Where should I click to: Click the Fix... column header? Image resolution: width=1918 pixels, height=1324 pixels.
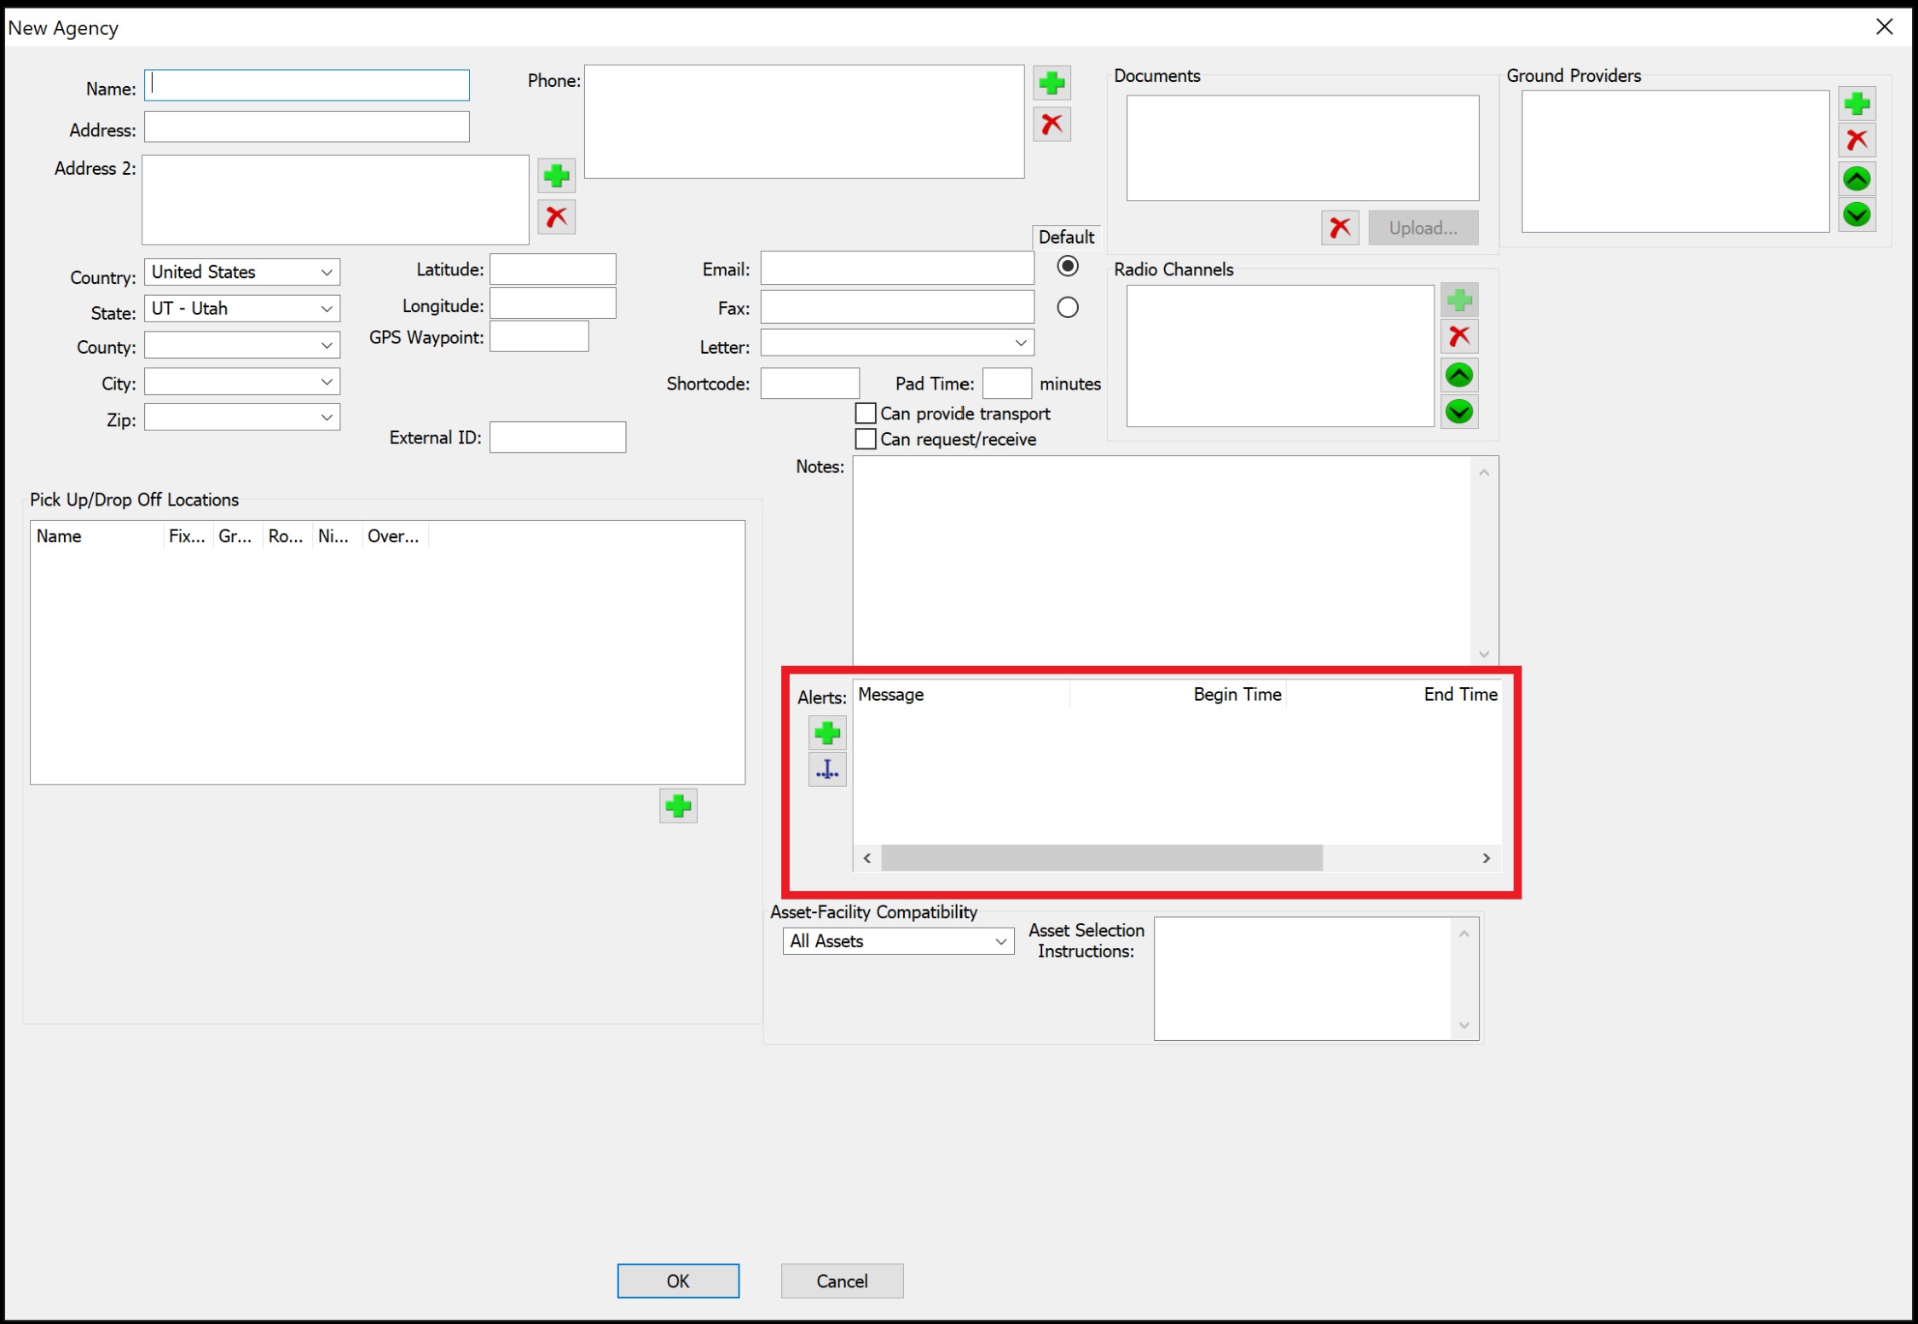188,536
